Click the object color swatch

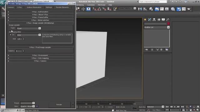coord(168,24)
